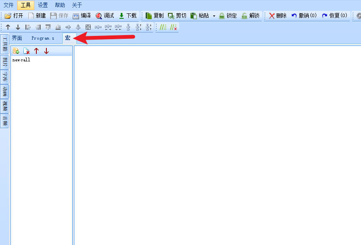361x245 pixels.
Task: Click inside the macro code editor area
Action: point(217,145)
